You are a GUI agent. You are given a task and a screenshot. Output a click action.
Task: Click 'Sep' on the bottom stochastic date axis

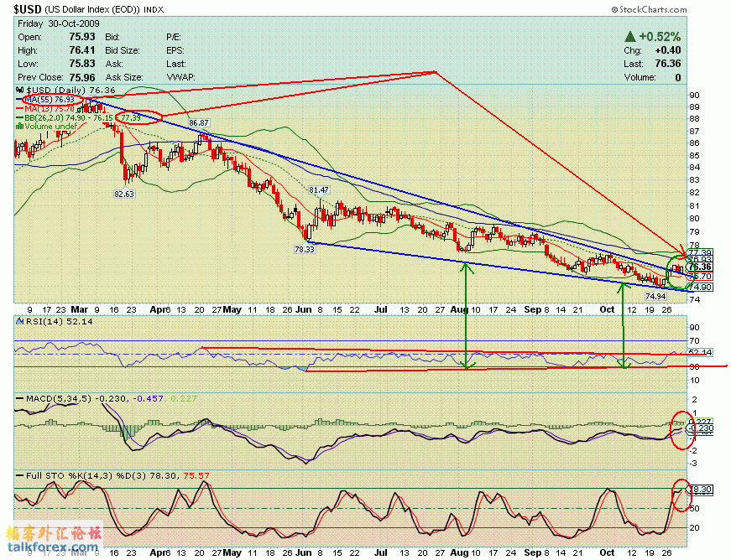click(532, 552)
